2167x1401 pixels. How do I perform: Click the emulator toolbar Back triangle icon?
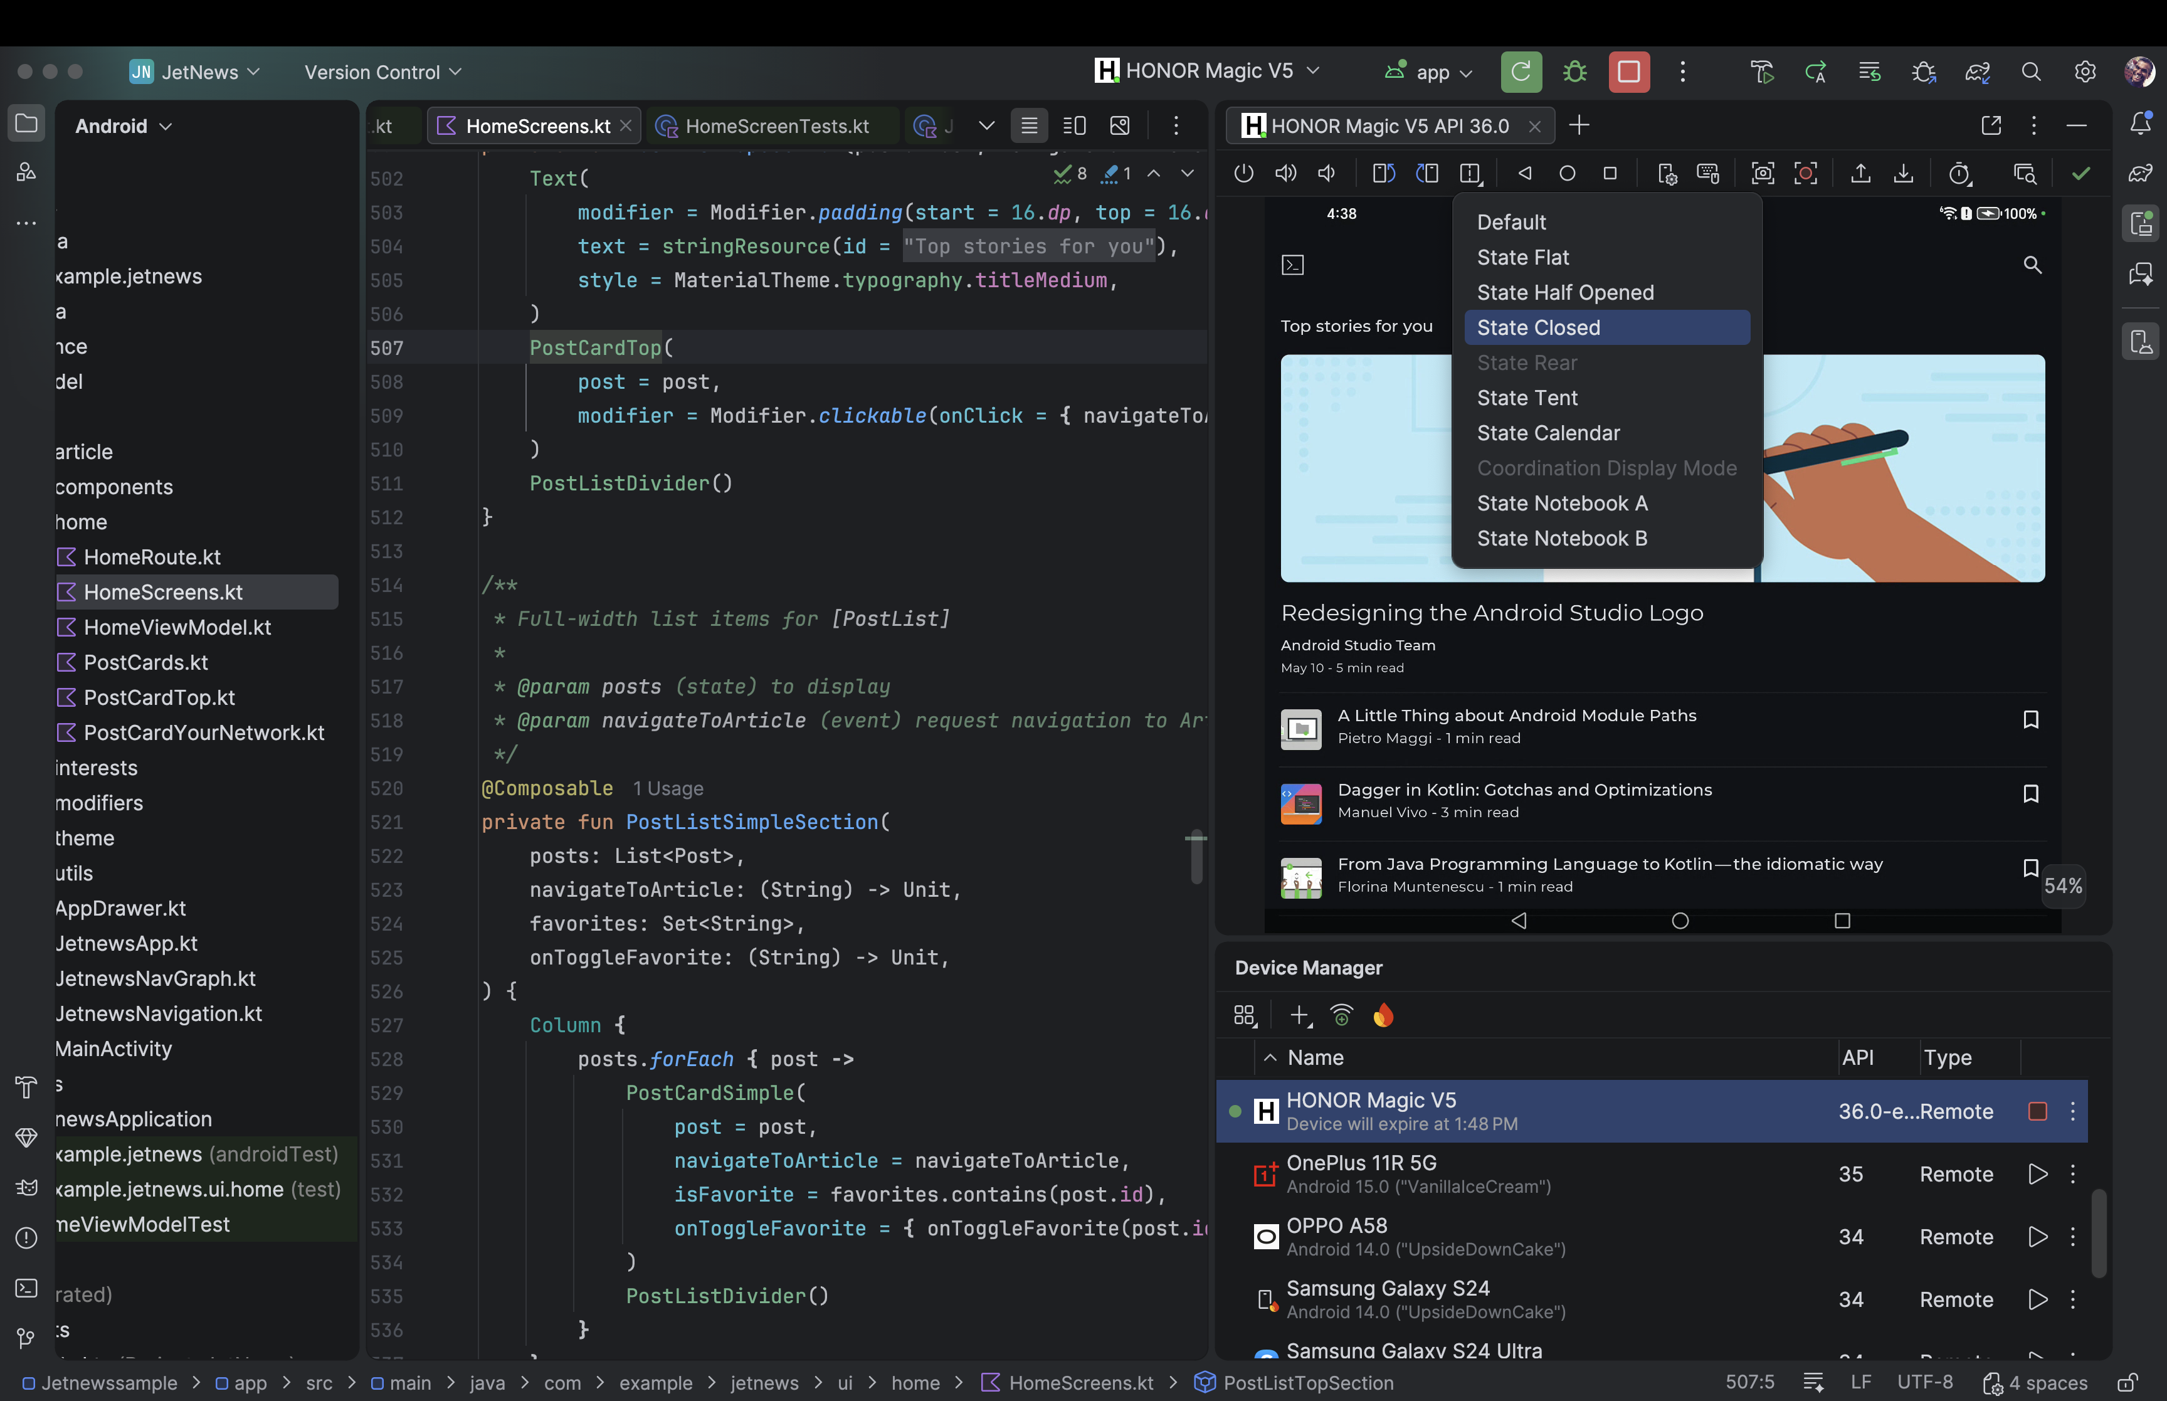[x=1525, y=173]
